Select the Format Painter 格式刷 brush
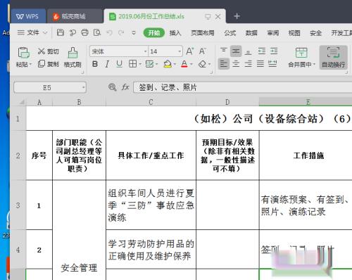The width and height of the screenshot is (352, 280). (x=73, y=53)
